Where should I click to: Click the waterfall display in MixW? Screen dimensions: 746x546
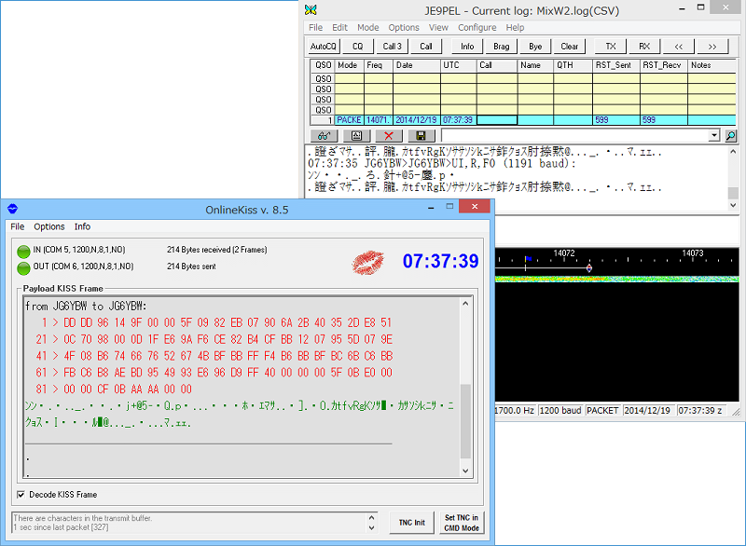point(616,340)
